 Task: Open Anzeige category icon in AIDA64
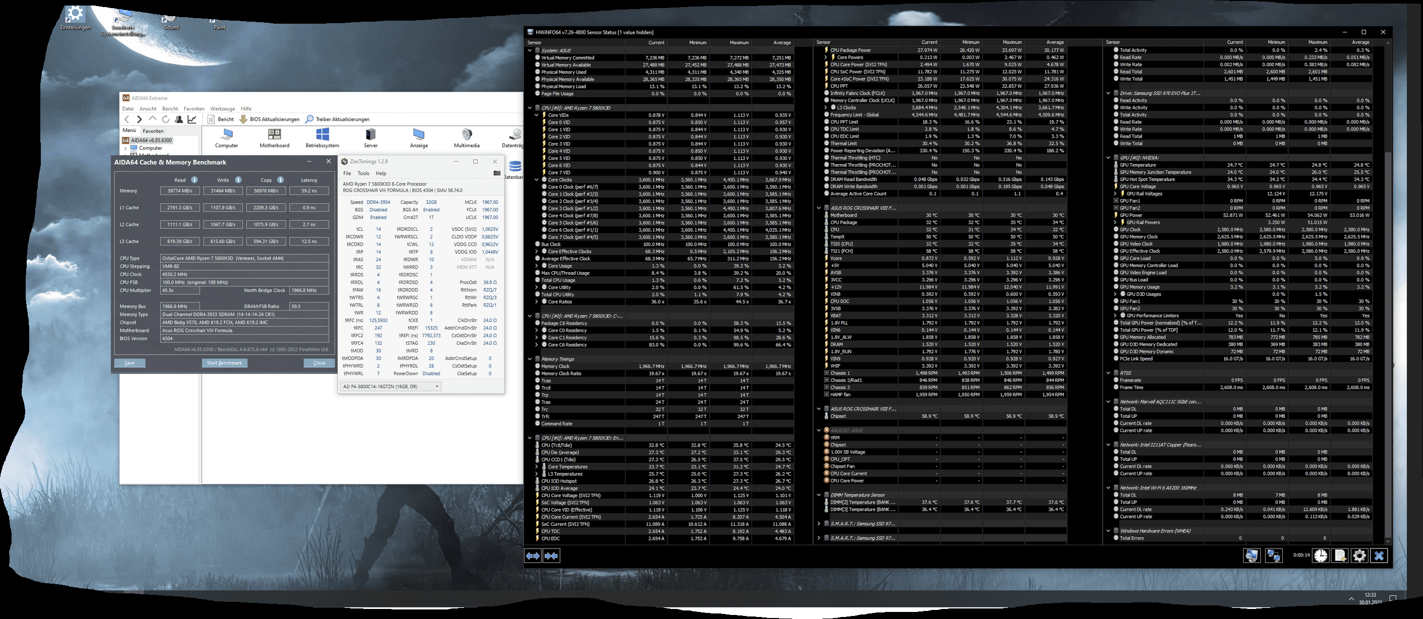point(419,138)
